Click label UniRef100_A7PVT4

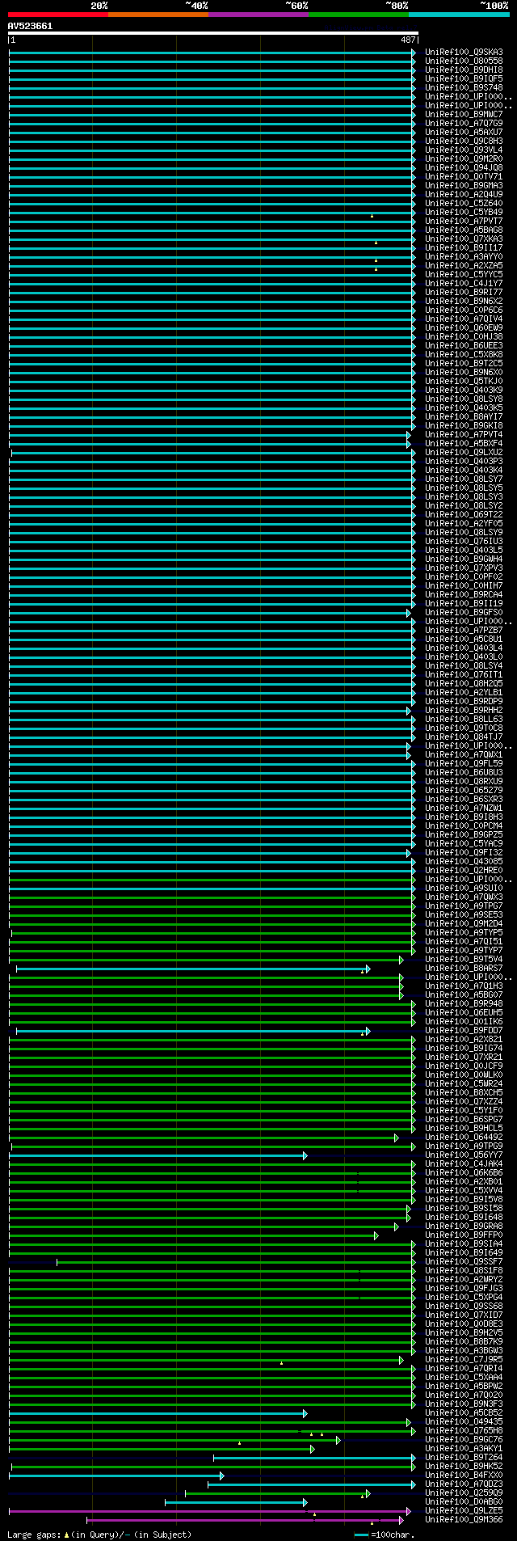tap(464, 434)
